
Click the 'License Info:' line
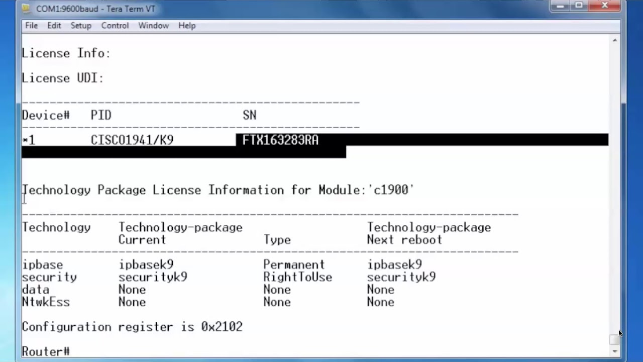66,53
